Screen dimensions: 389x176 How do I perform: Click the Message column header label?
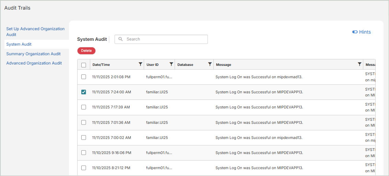click(223, 64)
